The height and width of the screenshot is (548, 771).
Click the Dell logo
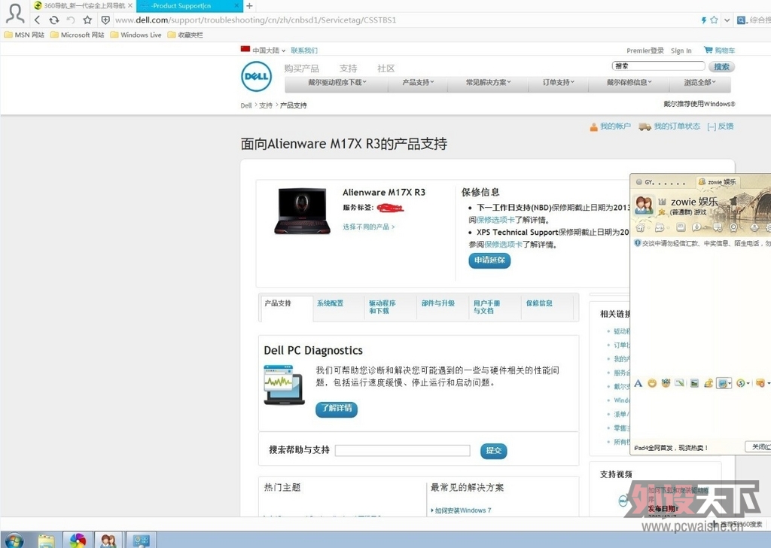pyautogui.click(x=256, y=77)
